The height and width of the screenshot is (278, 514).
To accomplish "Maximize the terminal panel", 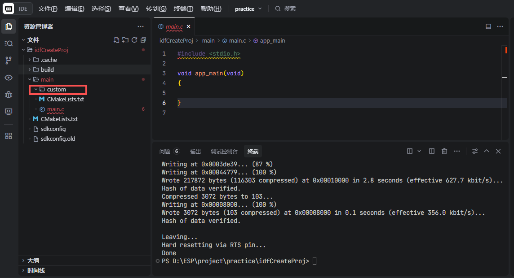I will tap(487, 151).
